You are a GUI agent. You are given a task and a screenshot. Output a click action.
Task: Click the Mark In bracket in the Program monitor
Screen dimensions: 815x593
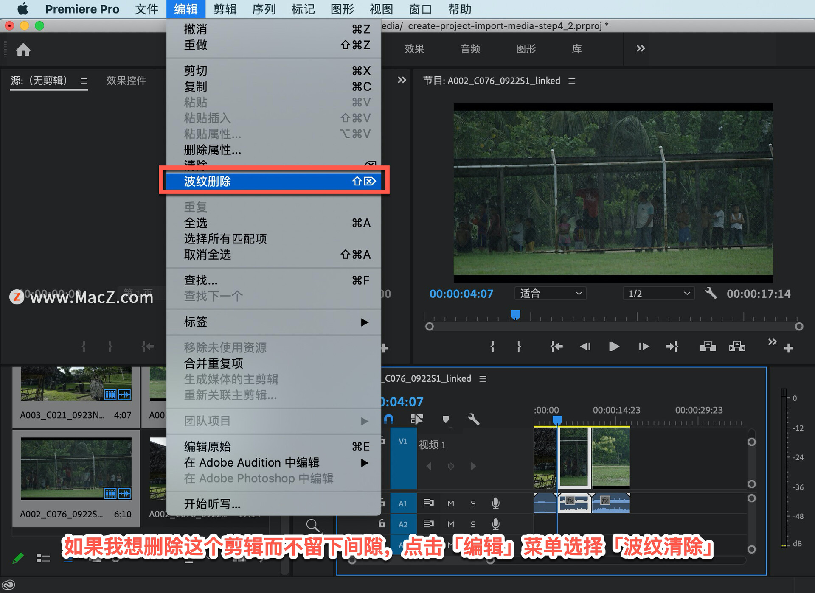point(492,347)
